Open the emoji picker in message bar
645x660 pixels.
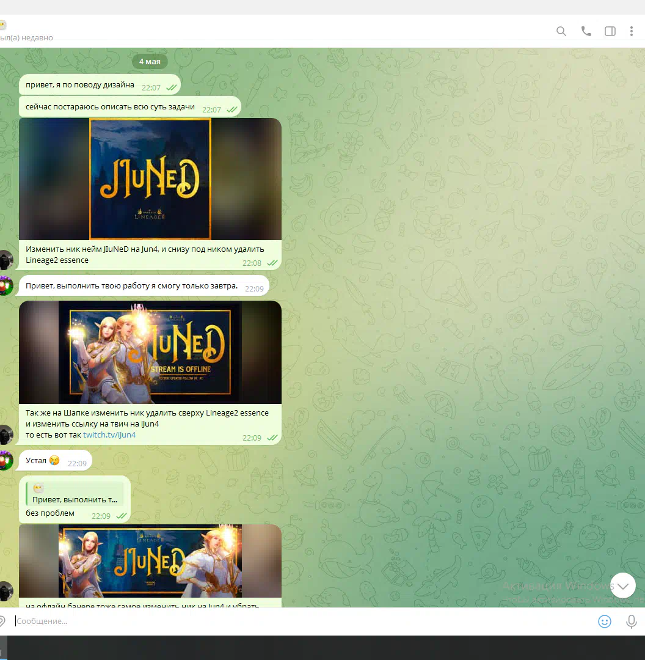[605, 621]
